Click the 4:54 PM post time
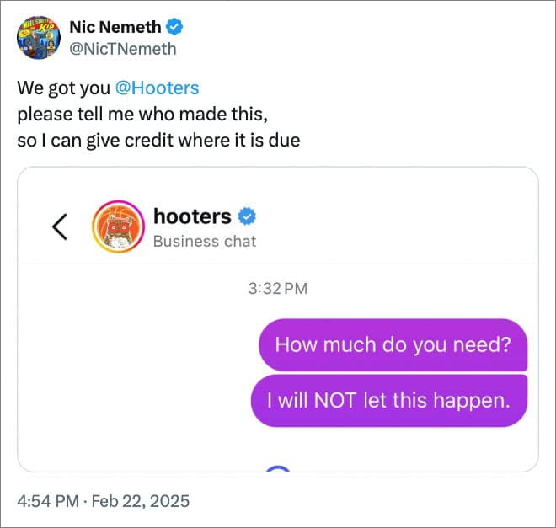The height and width of the screenshot is (528, 556). point(48,501)
